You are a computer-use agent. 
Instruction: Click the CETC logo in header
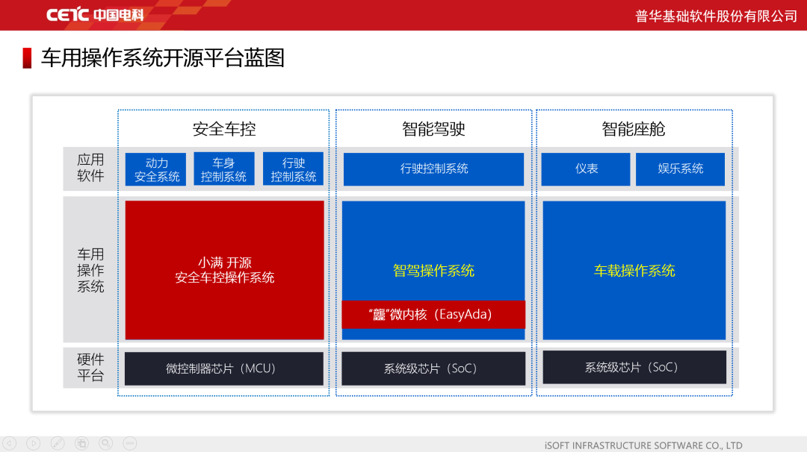pyautogui.click(x=94, y=15)
